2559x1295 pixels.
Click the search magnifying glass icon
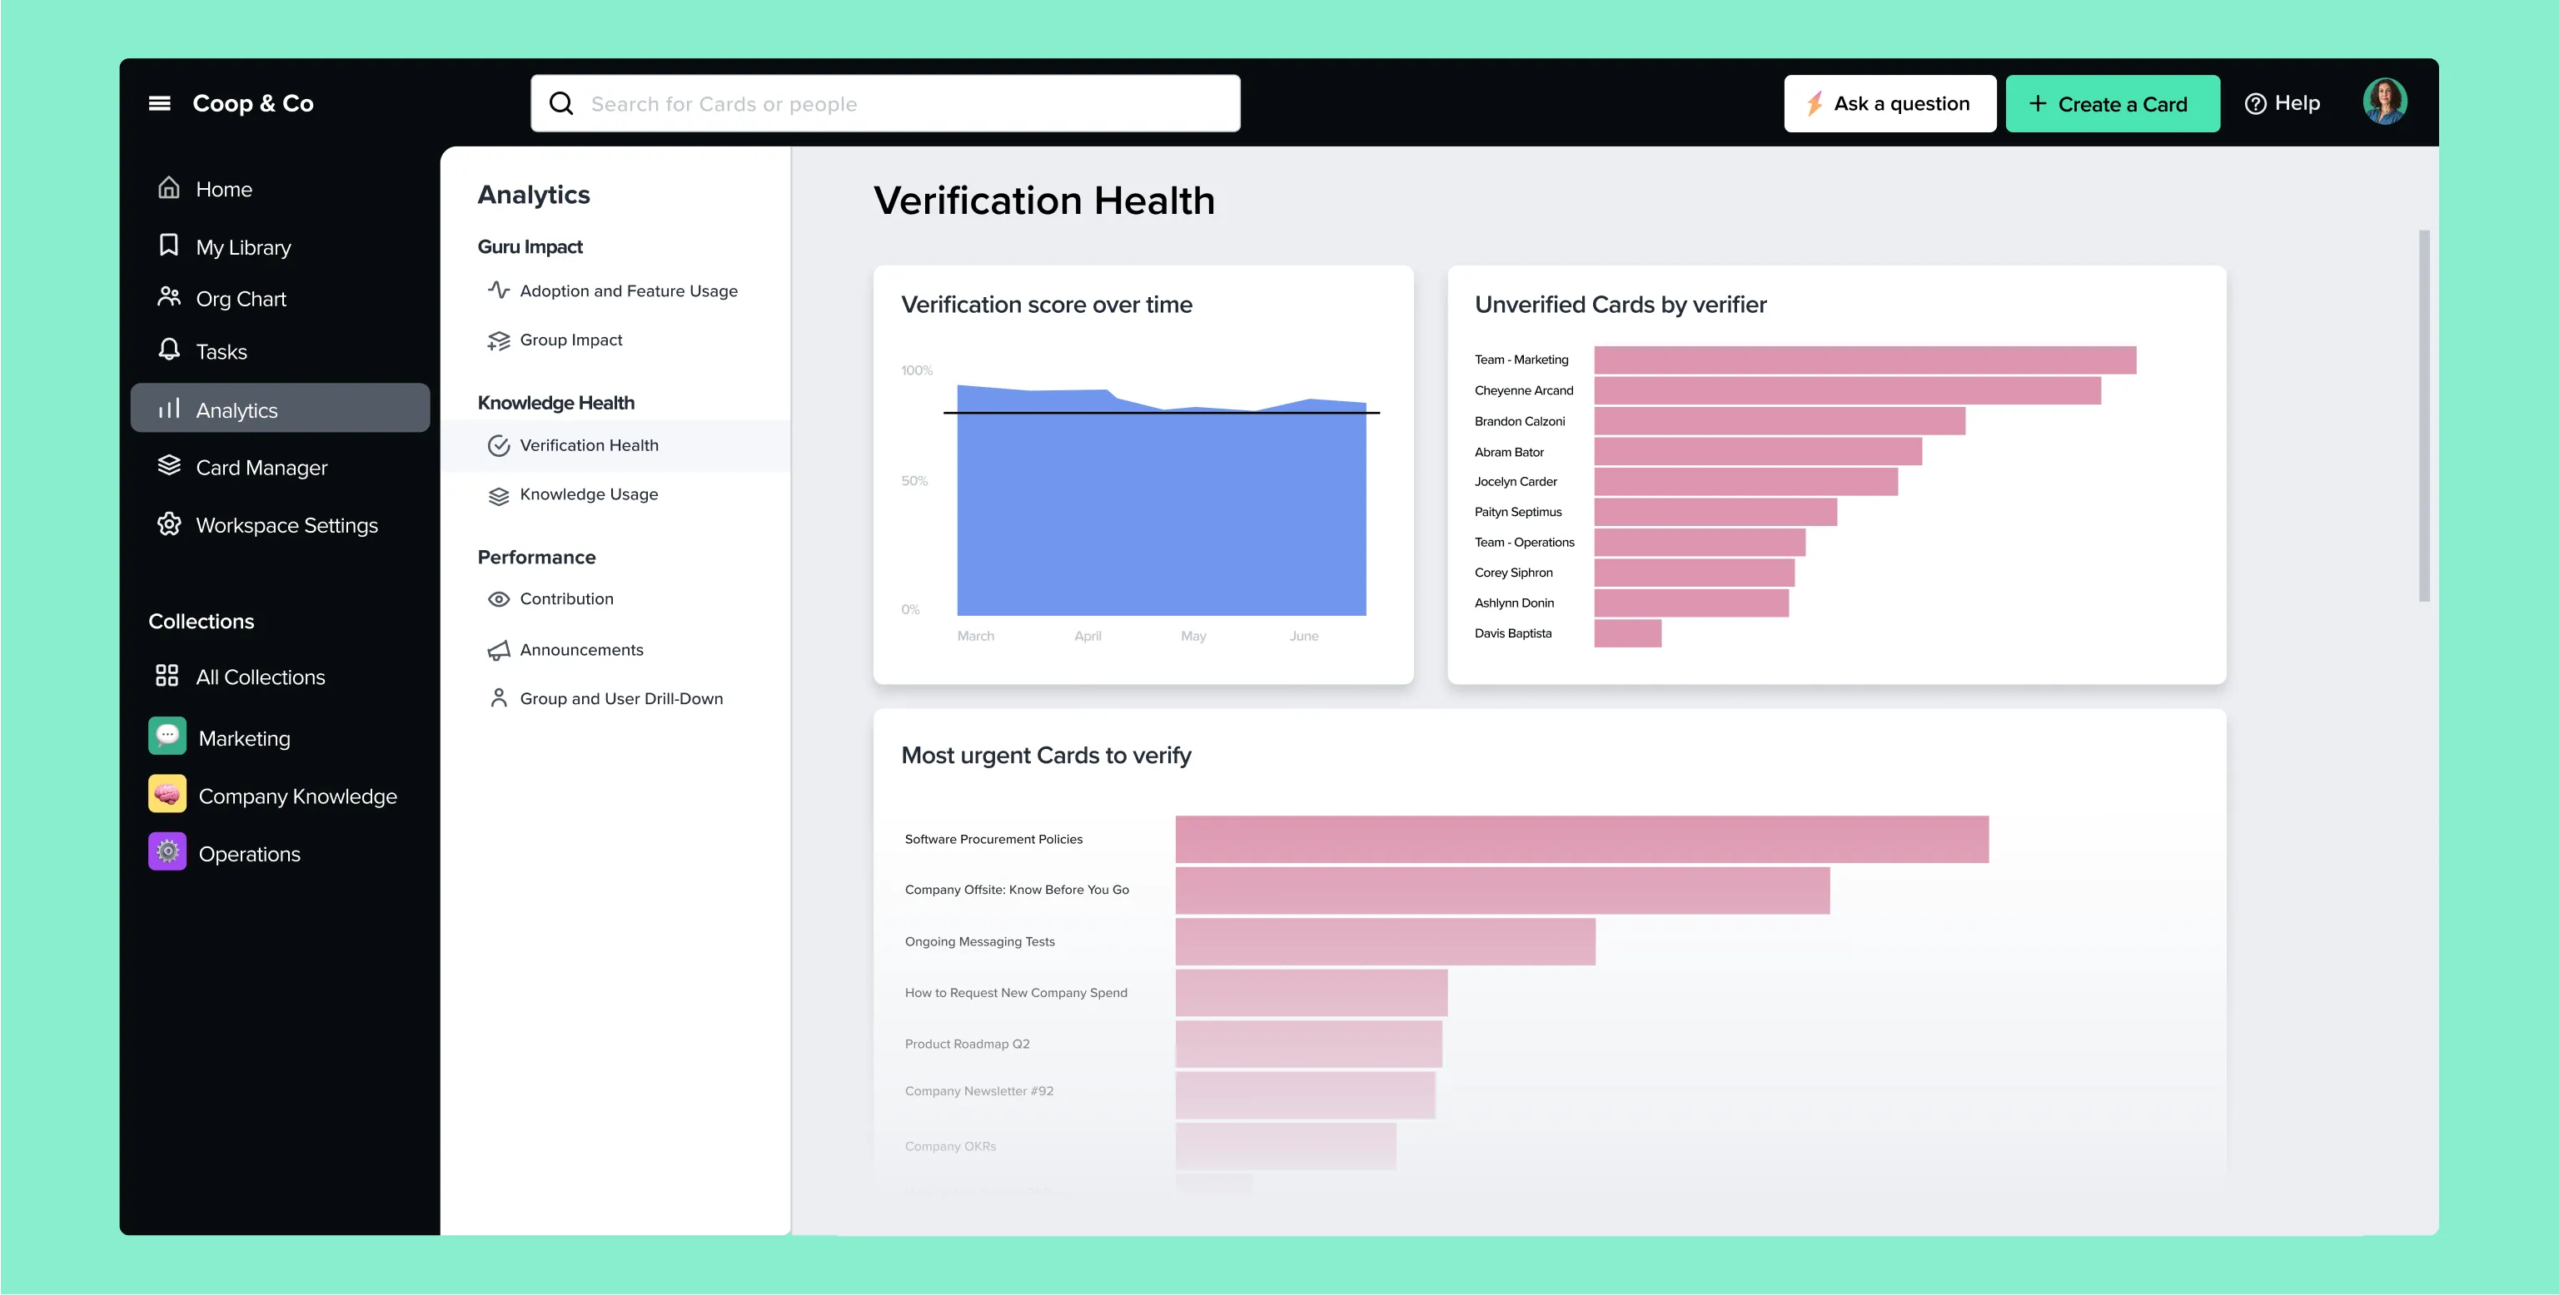[x=561, y=102]
